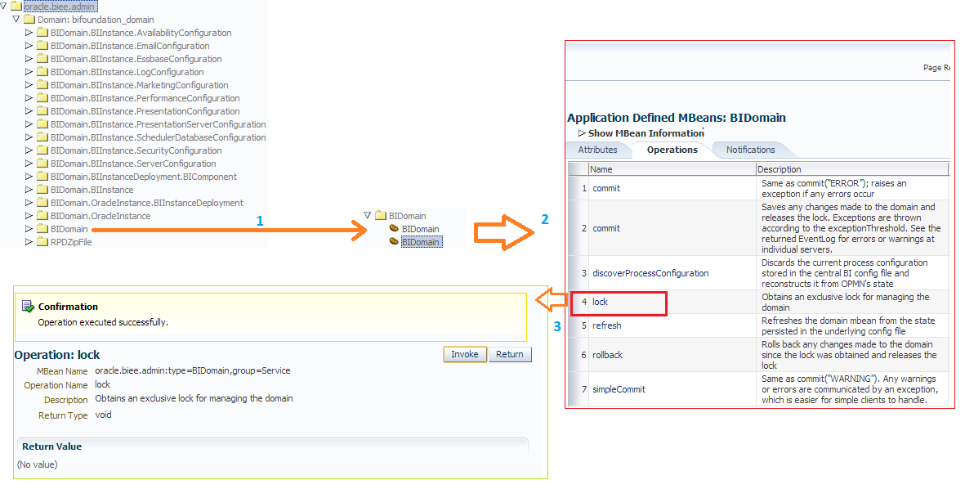Expand BIDomain.BIInstance.PresentationConfiguration node

tap(29, 111)
